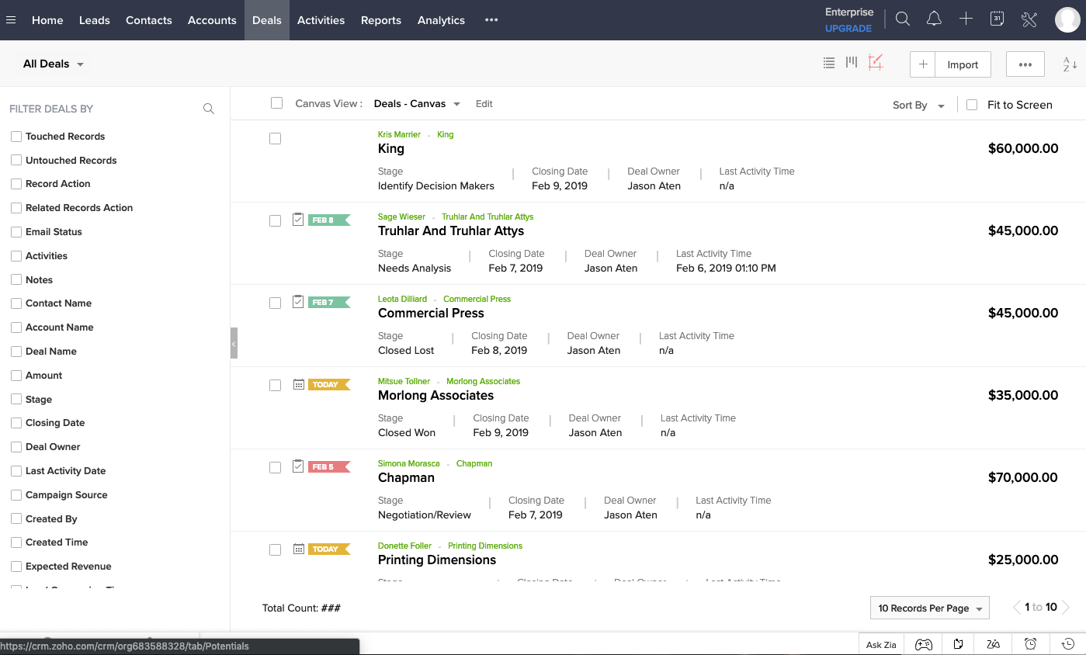Open the calendar icon in the top navigation
The width and height of the screenshot is (1086, 655).
click(x=997, y=18)
